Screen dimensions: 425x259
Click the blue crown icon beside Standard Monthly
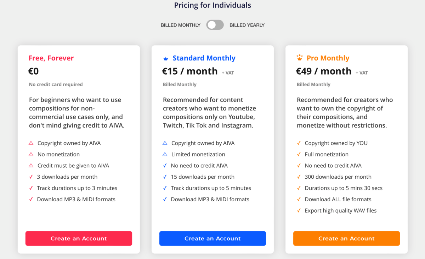[165, 58]
